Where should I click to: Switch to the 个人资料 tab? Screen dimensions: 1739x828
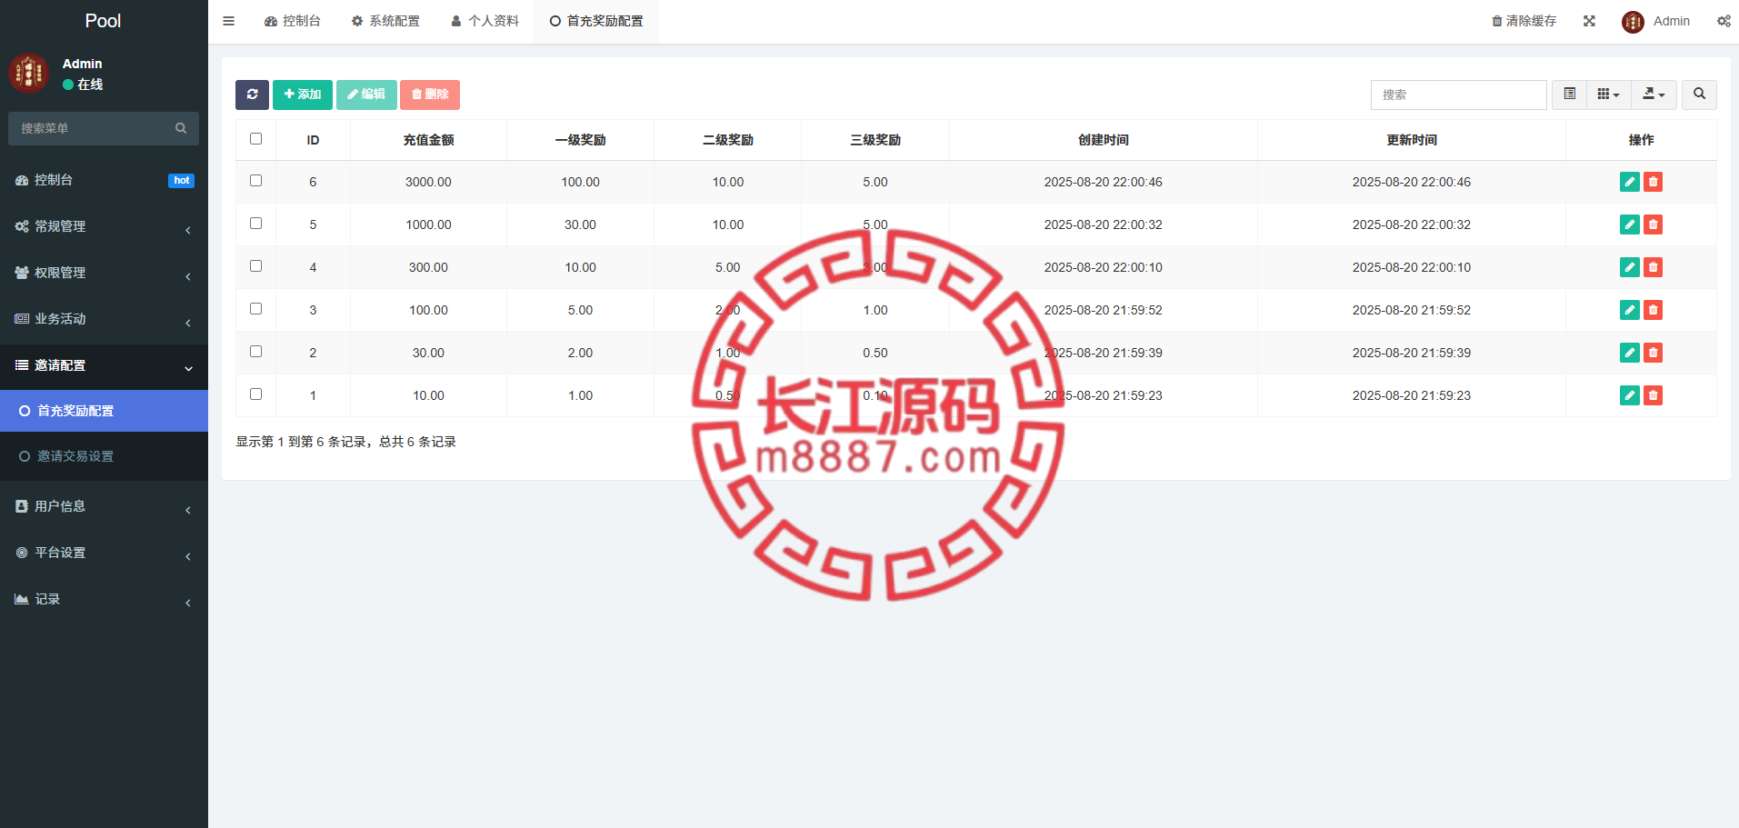485,21
